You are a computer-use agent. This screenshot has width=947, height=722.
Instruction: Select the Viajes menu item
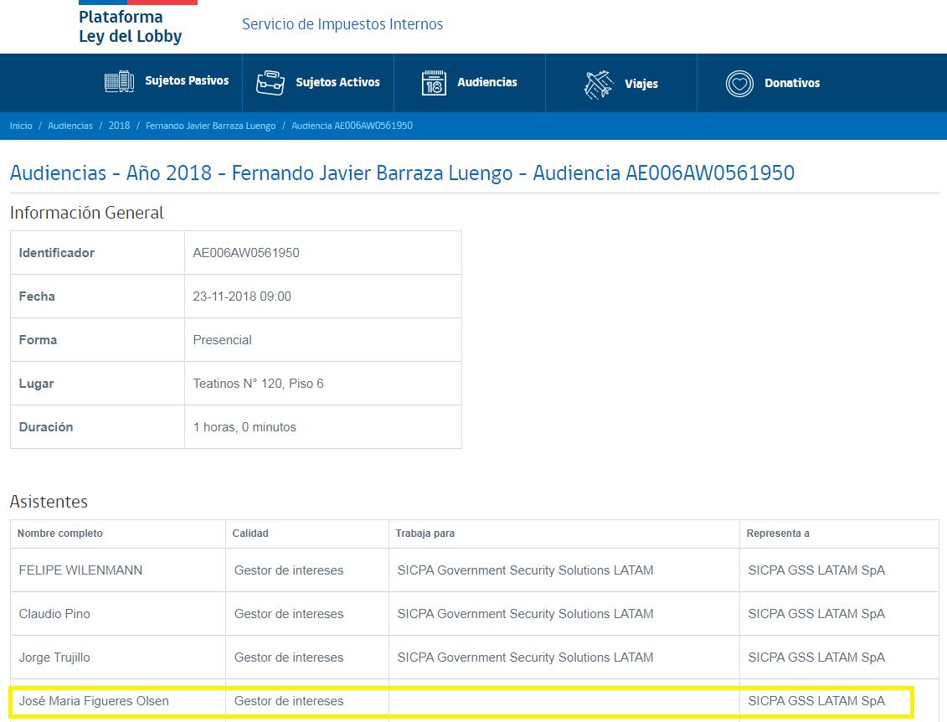coord(641,84)
